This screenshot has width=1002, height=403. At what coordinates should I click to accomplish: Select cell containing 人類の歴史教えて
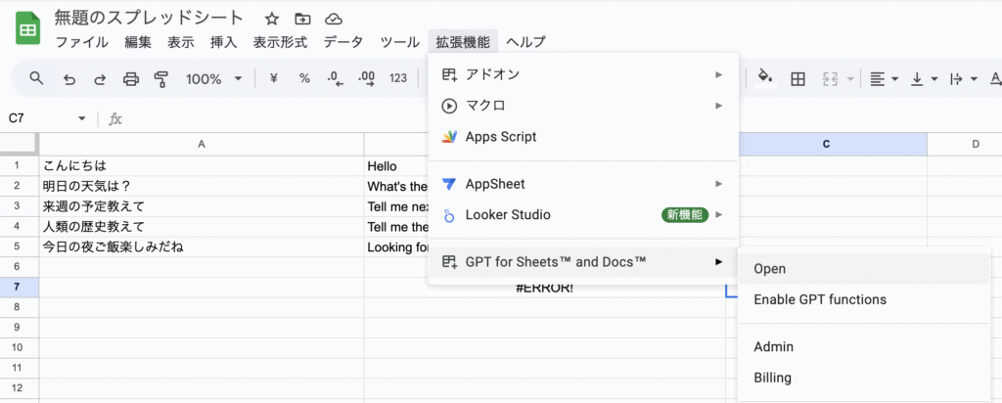tap(202, 227)
